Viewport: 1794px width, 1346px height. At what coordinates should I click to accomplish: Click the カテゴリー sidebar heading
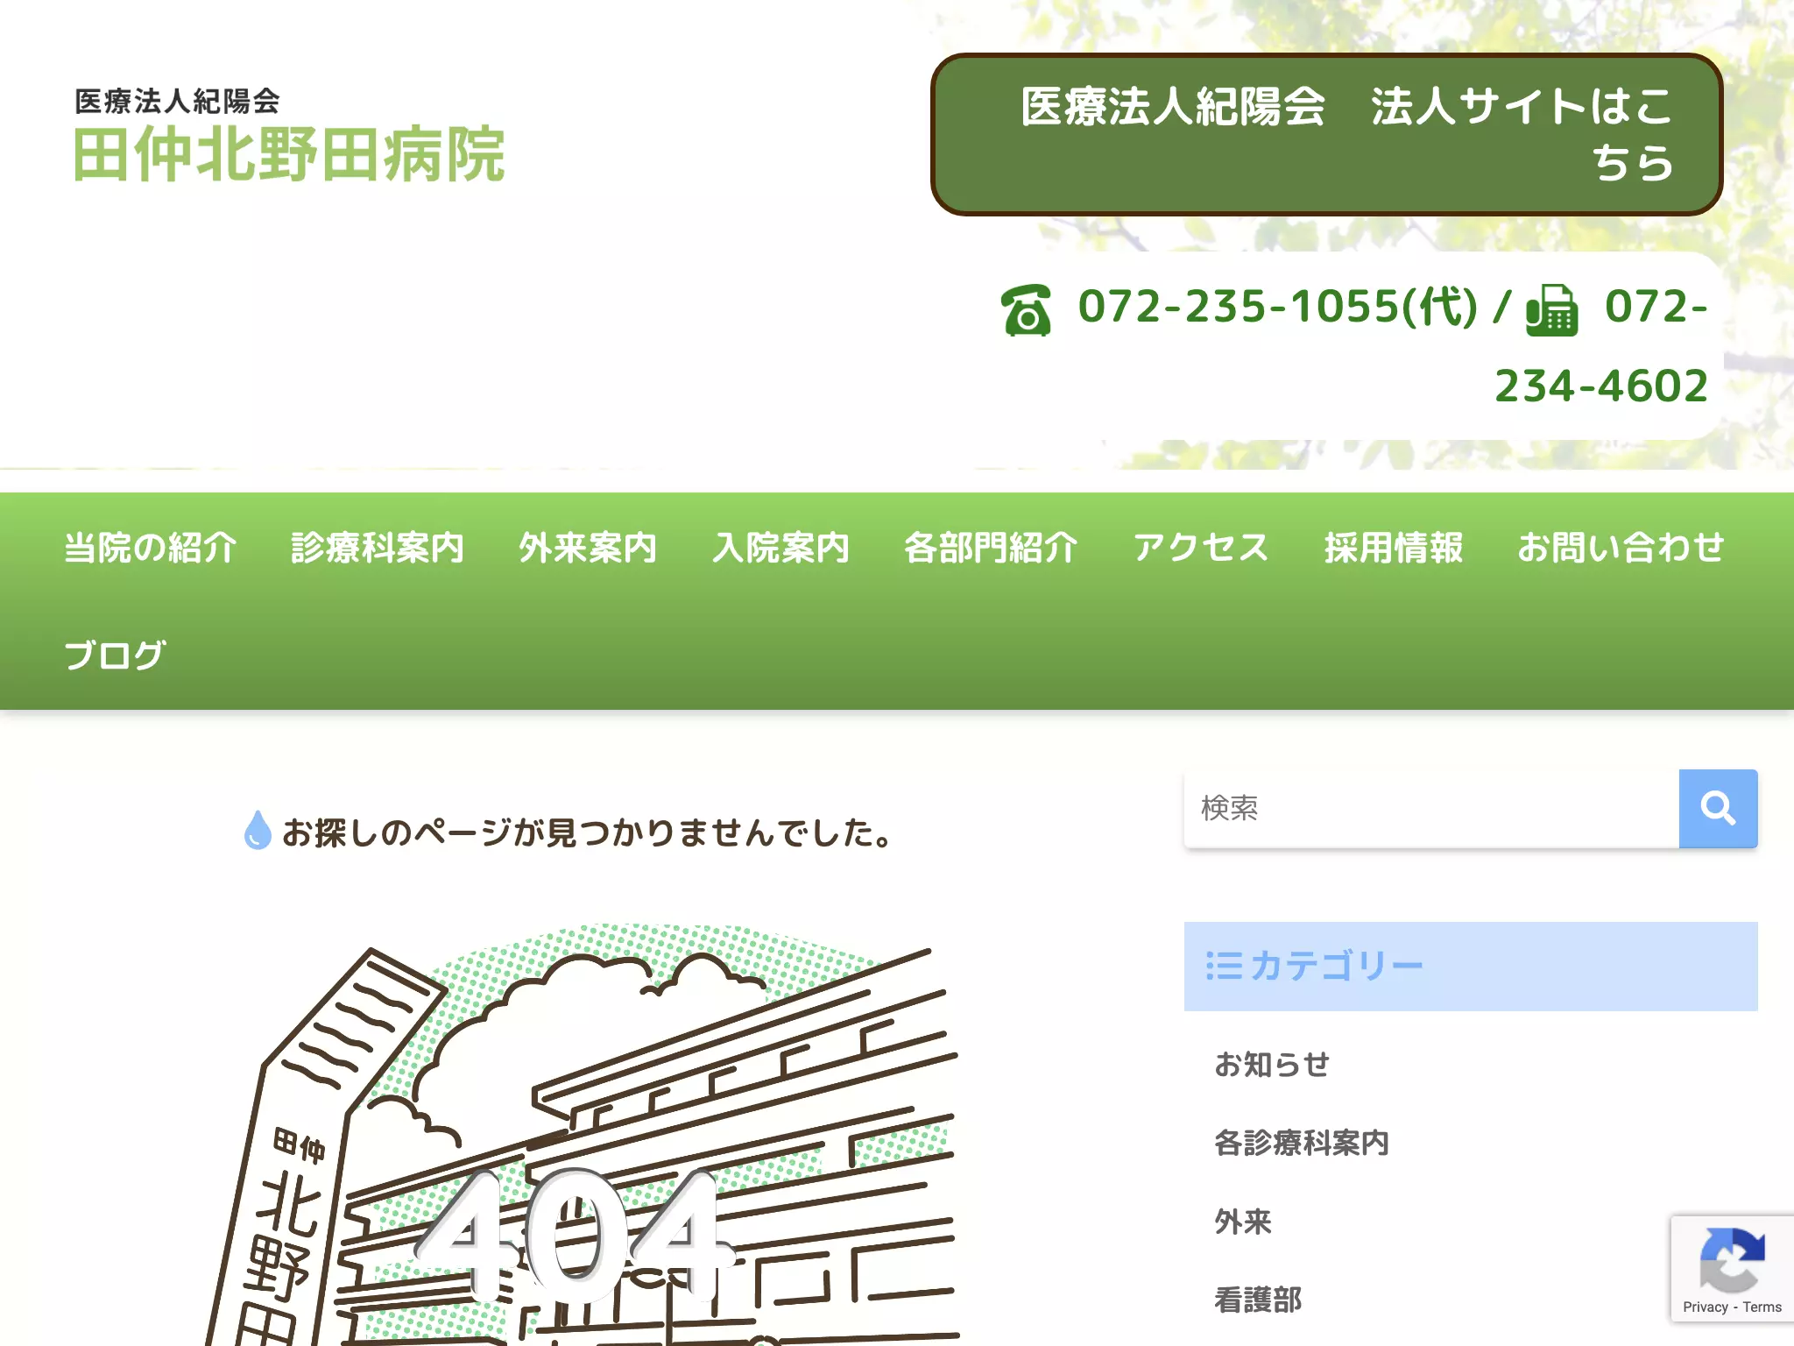click(1471, 966)
